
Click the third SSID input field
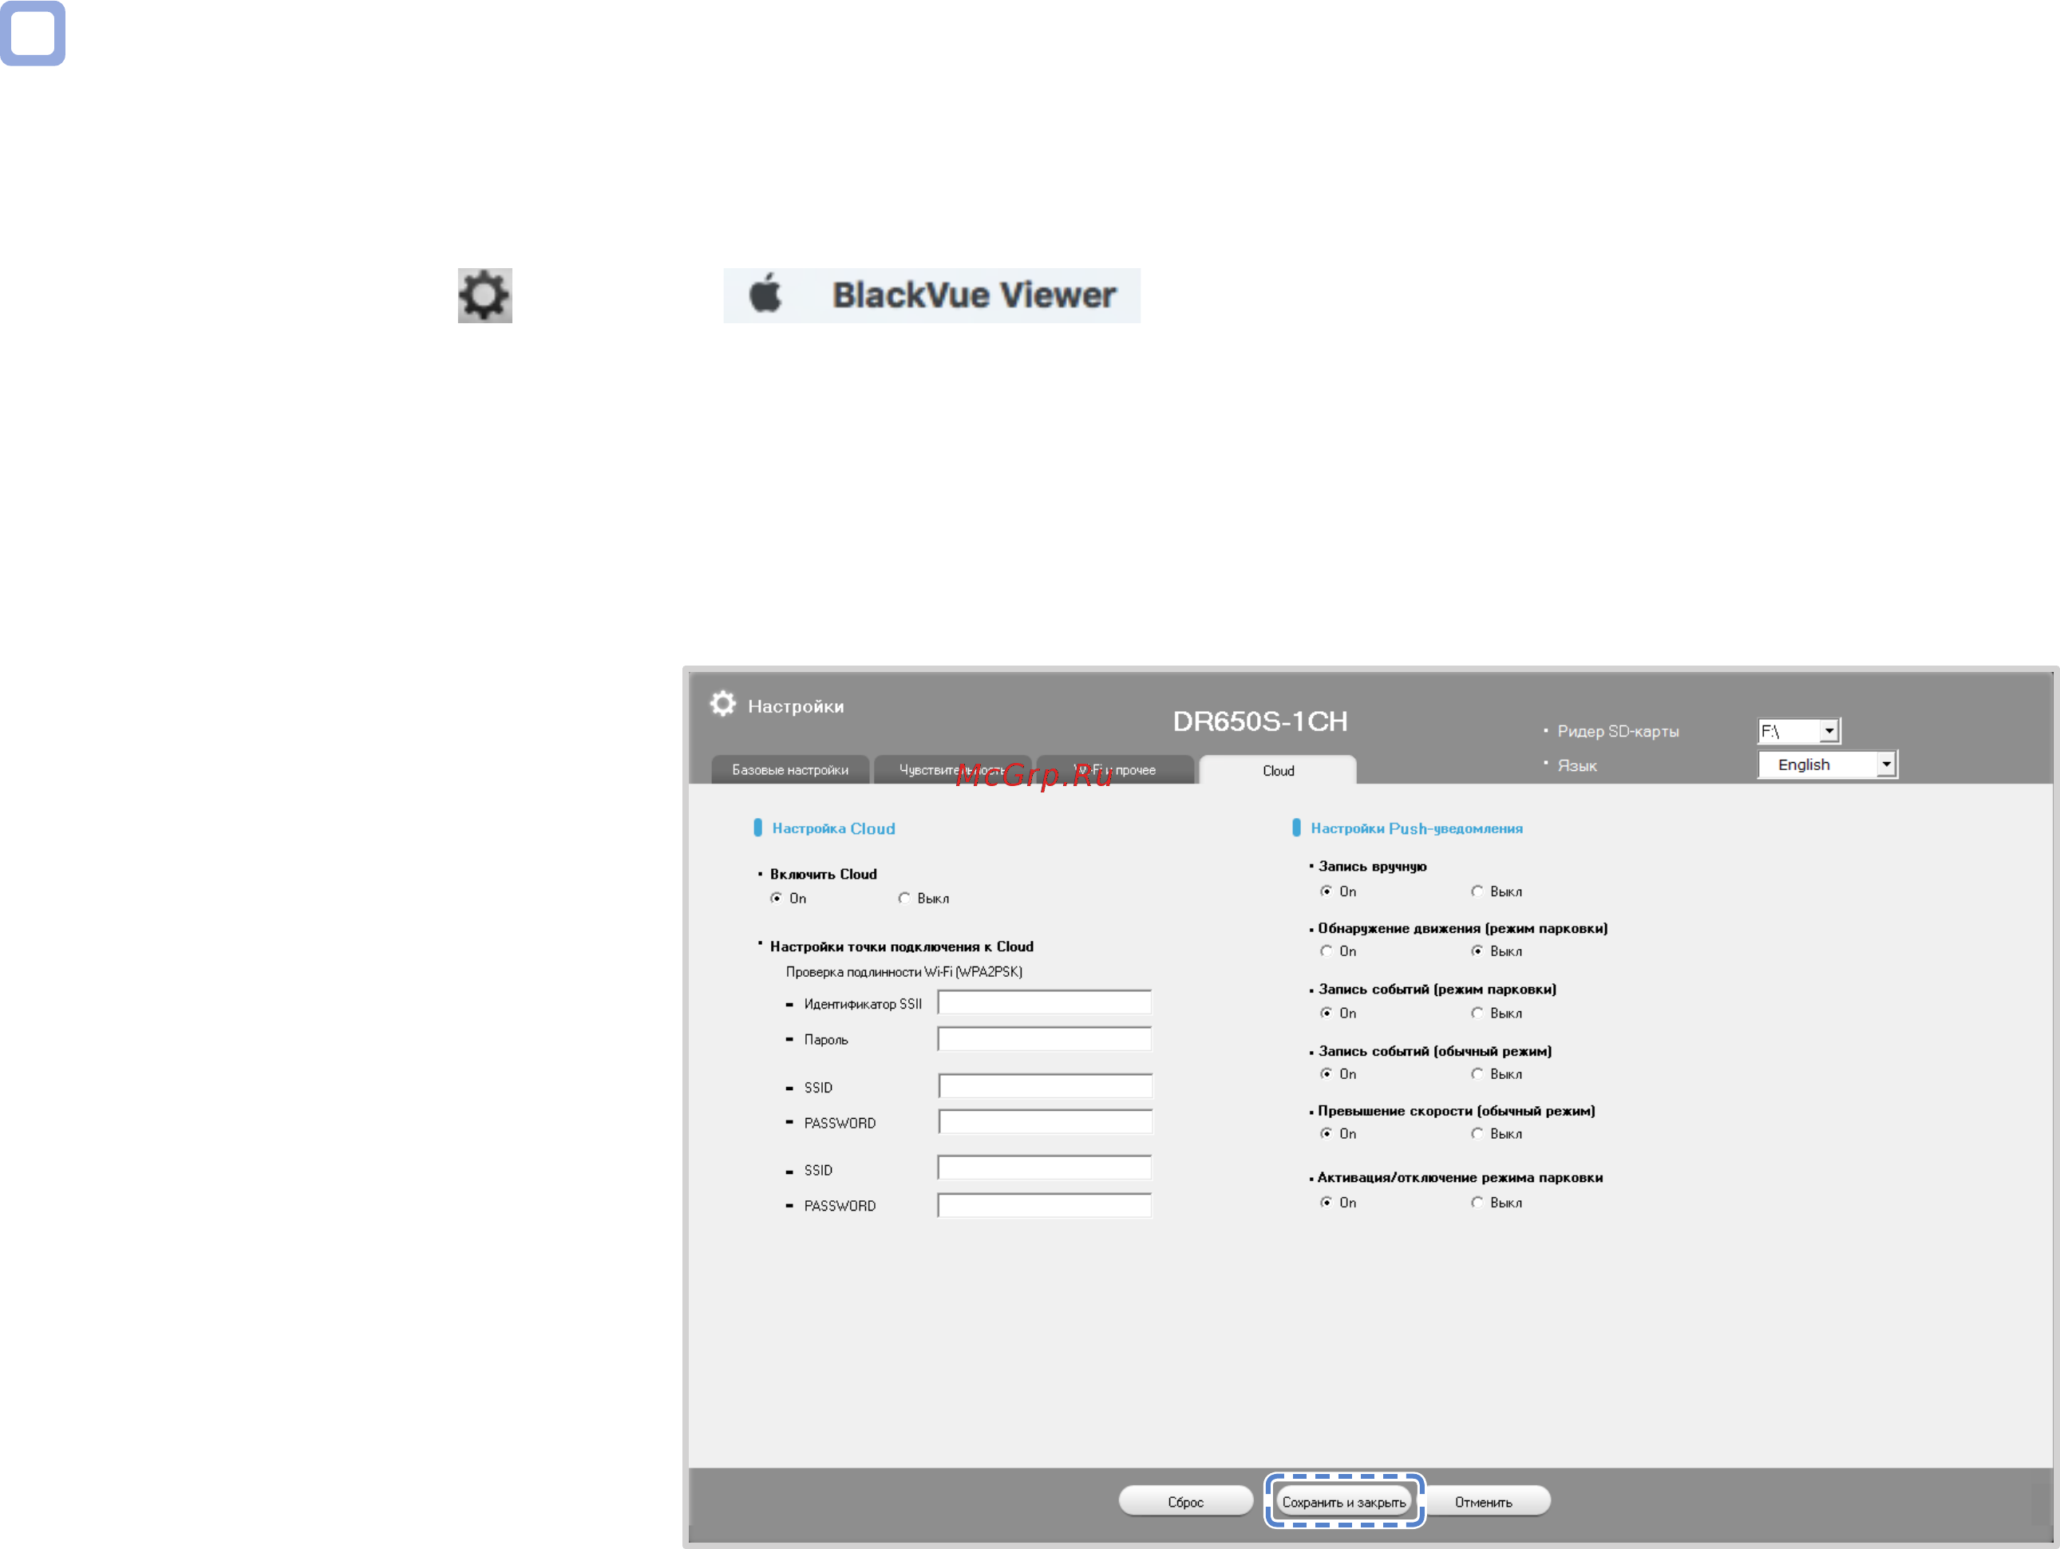click(1044, 1168)
